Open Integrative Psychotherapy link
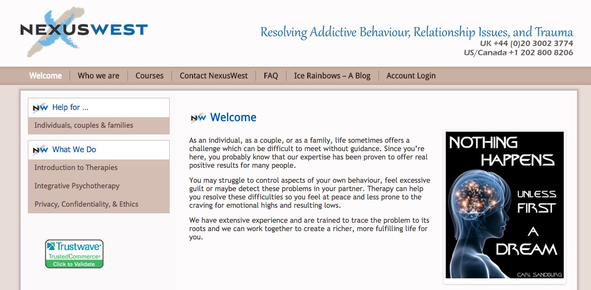Viewport: 591px width, 290px height. pyautogui.click(x=77, y=186)
